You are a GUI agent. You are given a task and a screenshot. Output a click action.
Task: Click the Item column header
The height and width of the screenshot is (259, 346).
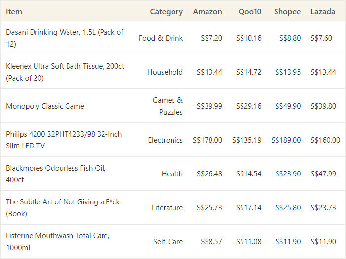coord(14,12)
